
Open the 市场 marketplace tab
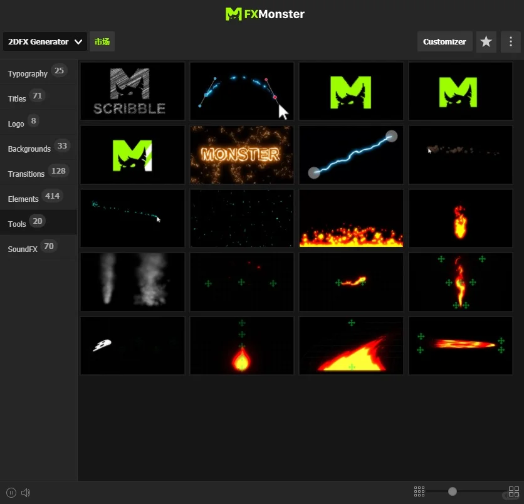click(102, 42)
